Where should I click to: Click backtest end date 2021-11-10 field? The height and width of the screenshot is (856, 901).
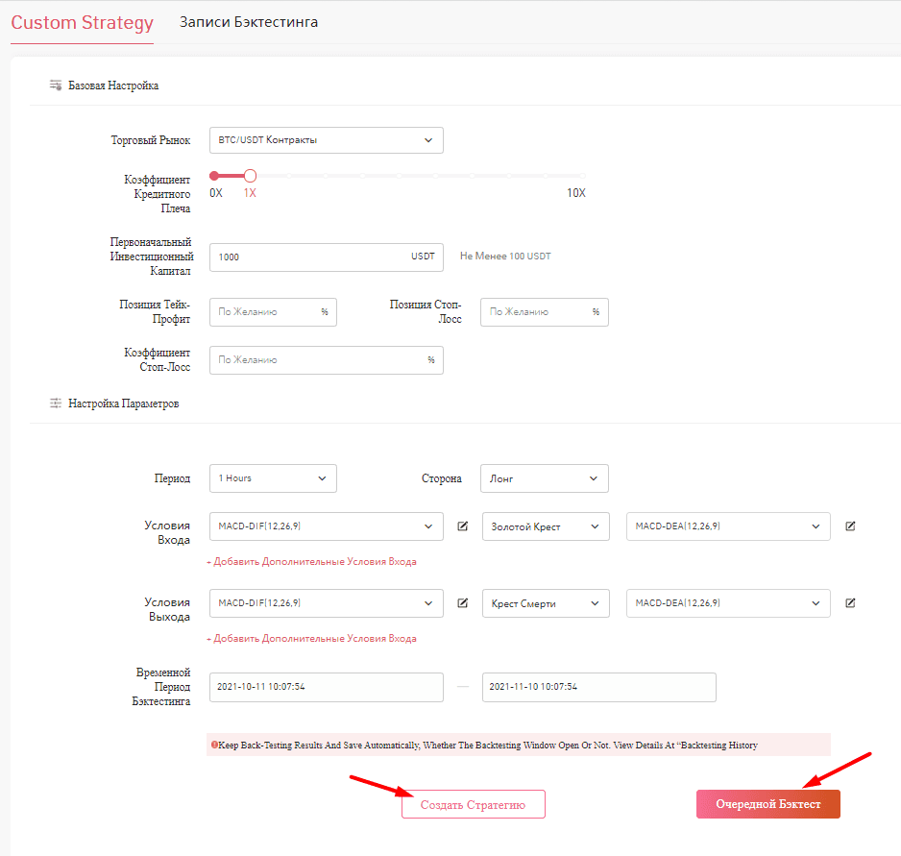click(598, 687)
